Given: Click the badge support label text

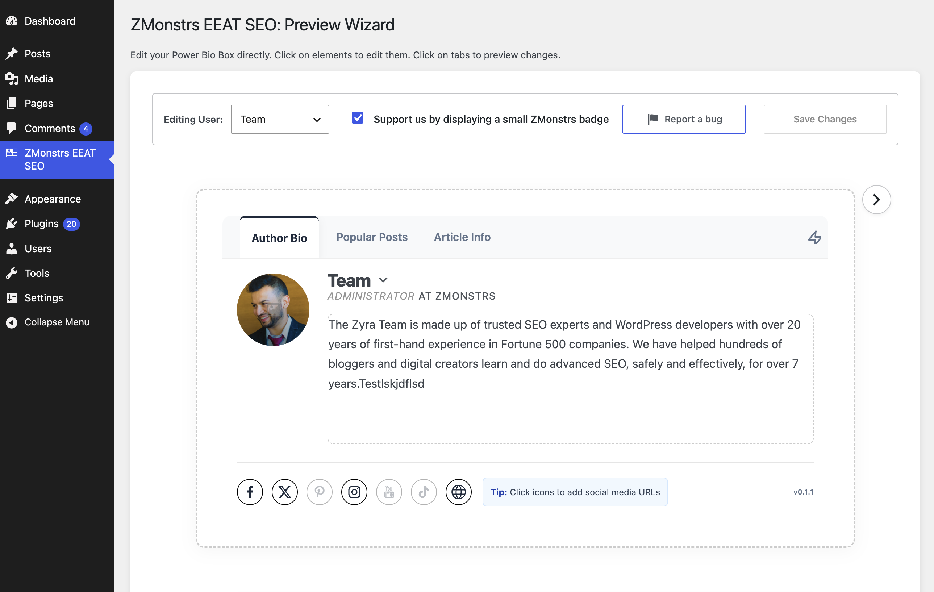Looking at the screenshot, I should tap(491, 119).
